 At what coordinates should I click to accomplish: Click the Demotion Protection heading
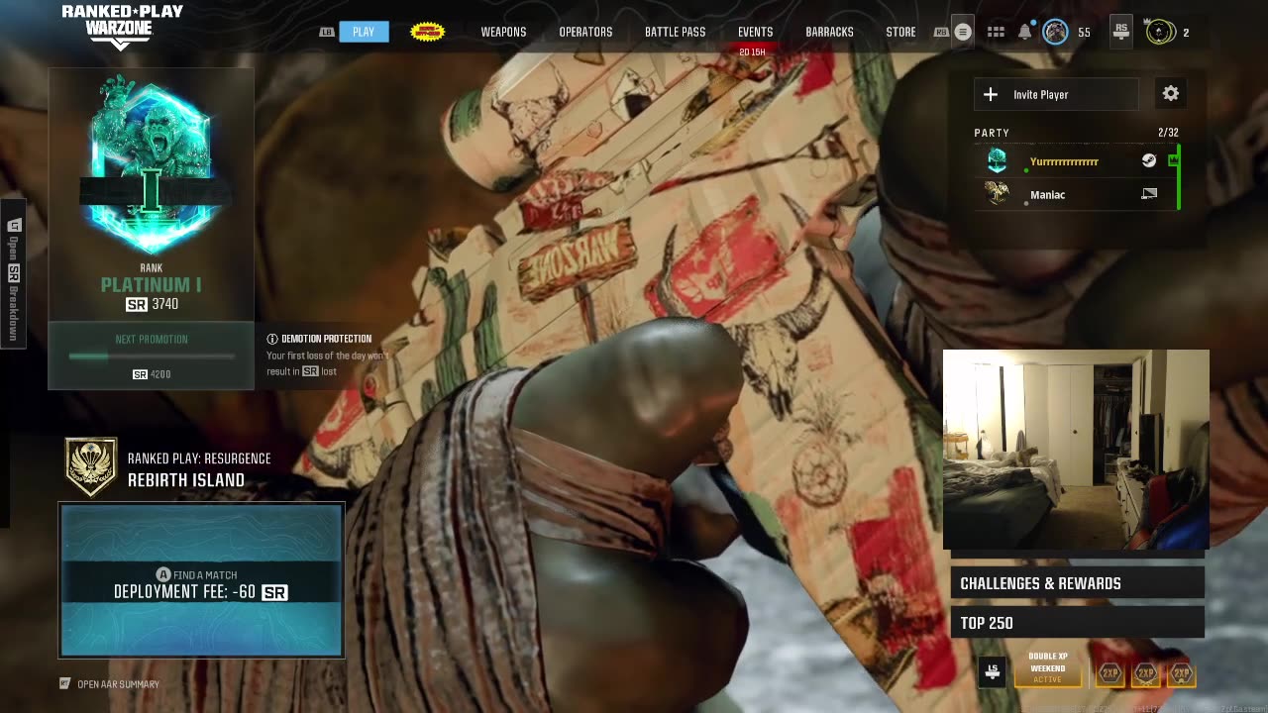(x=326, y=339)
